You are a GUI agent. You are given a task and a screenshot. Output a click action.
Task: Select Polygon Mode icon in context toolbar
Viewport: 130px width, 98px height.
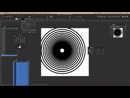[x=42, y=19]
